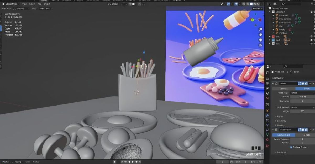Click the white color swatch in the header
This screenshot has width=315, height=164.
coord(133,4)
